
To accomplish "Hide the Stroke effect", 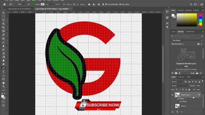I will pos(181,102).
